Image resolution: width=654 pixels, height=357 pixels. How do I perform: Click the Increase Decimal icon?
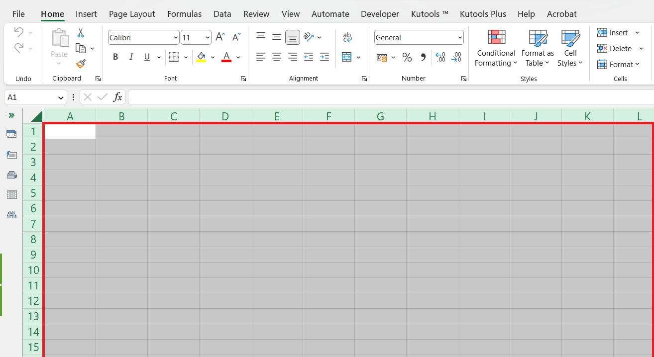tap(440, 57)
